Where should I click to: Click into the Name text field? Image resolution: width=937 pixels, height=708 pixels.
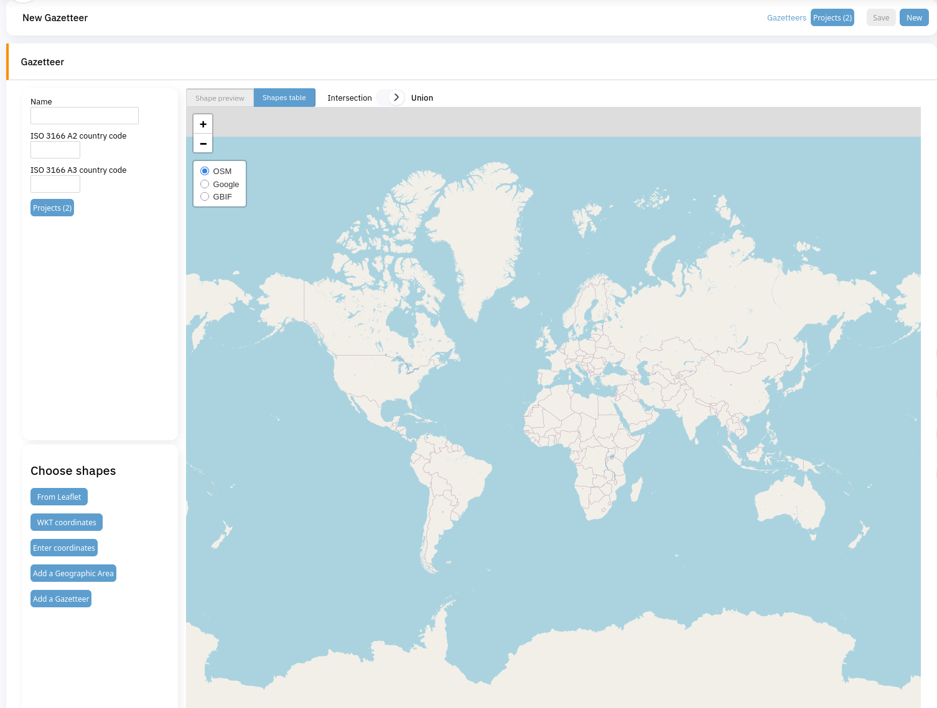pos(85,116)
